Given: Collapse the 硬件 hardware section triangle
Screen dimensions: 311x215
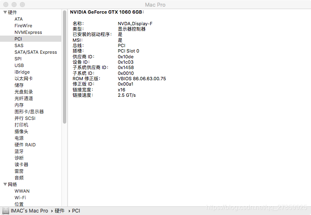Looking at the screenshot, I should click(5, 12).
